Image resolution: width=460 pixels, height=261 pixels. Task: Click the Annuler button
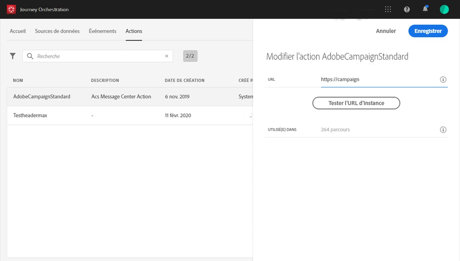pyautogui.click(x=386, y=31)
